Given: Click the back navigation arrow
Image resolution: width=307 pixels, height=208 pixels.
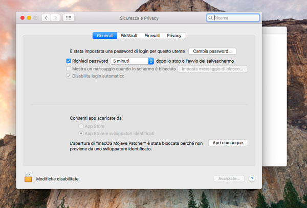Looking at the screenshot, I should click(46, 18).
